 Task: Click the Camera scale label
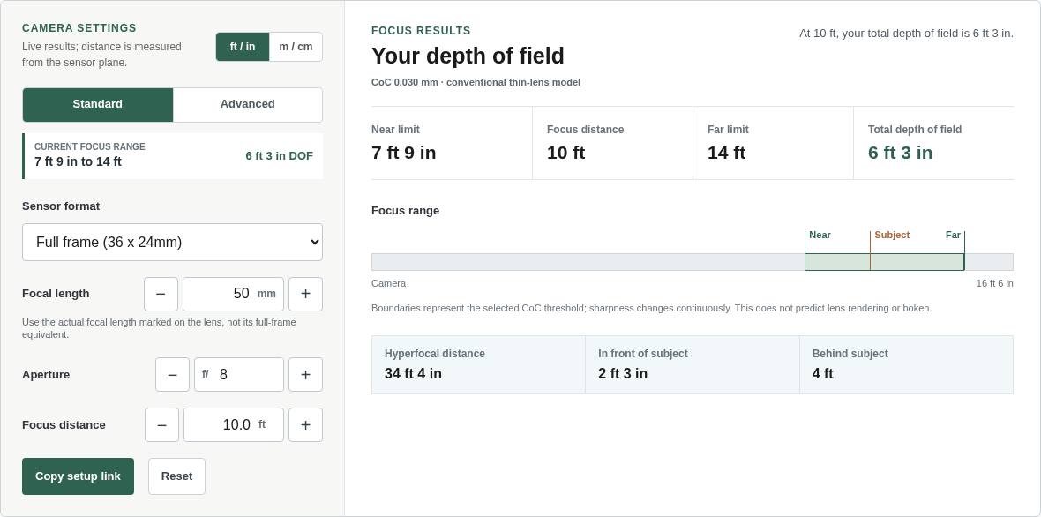(388, 283)
